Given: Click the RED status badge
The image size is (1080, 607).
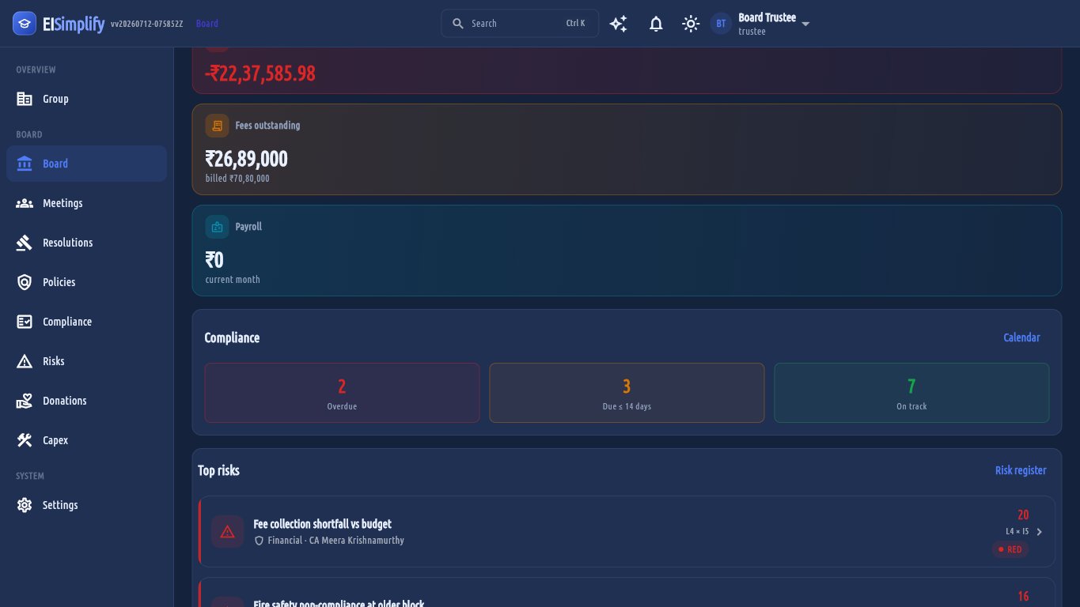Looking at the screenshot, I should (1010, 549).
